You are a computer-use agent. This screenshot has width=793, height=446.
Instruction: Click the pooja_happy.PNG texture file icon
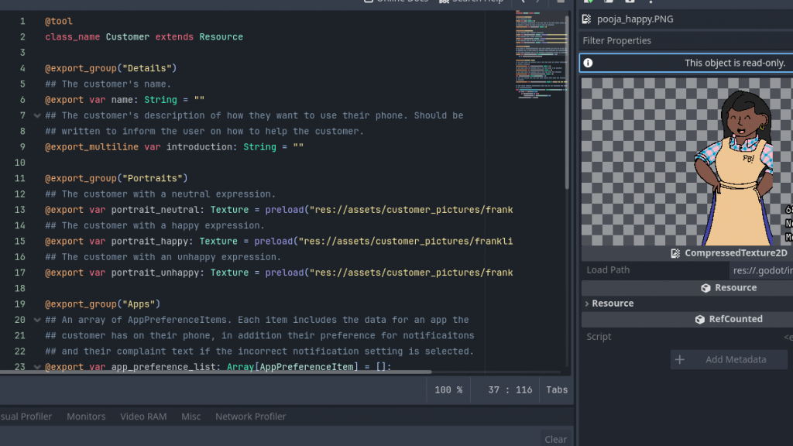(588, 19)
